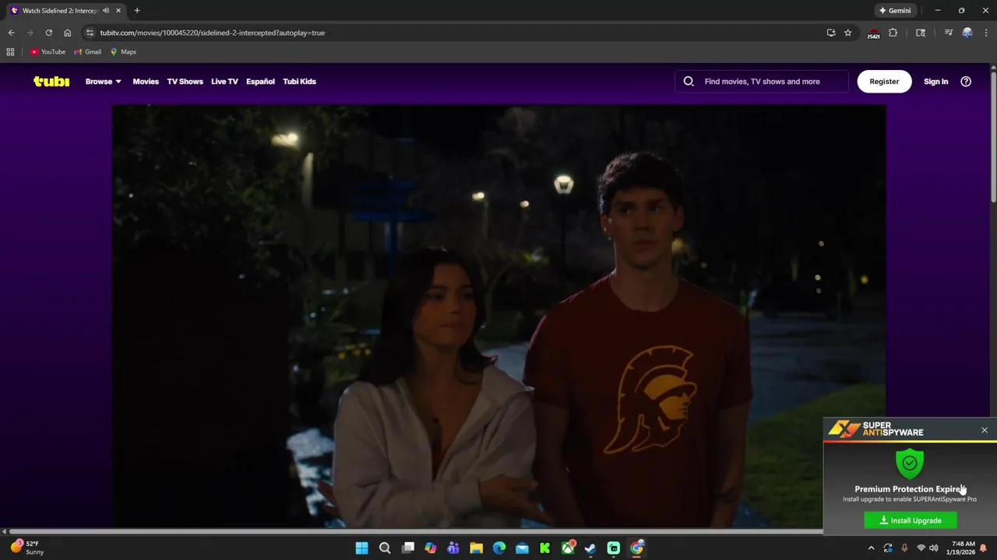Dismiss the SUPERAntiSpyware popup
Viewport: 997px width, 560px height.
(x=985, y=430)
